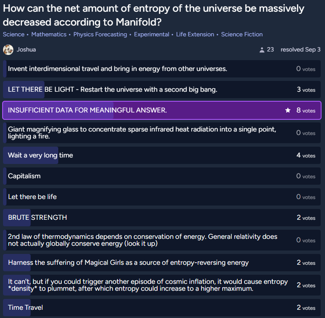The height and width of the screenshot is (318, 325).
Task: Click the Joshua username link
Action: (26, 50)
